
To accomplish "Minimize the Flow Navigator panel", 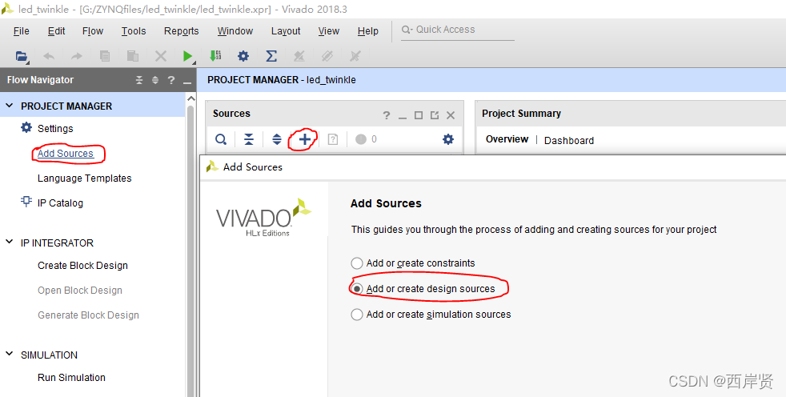I will [x=187, y=82].
